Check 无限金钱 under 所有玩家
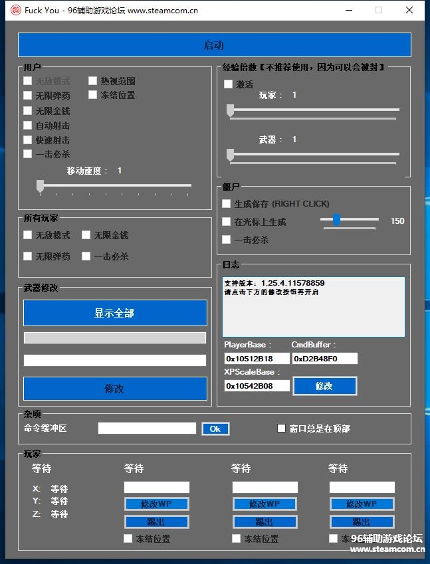The image size is (430, 564). pos(86,235)
